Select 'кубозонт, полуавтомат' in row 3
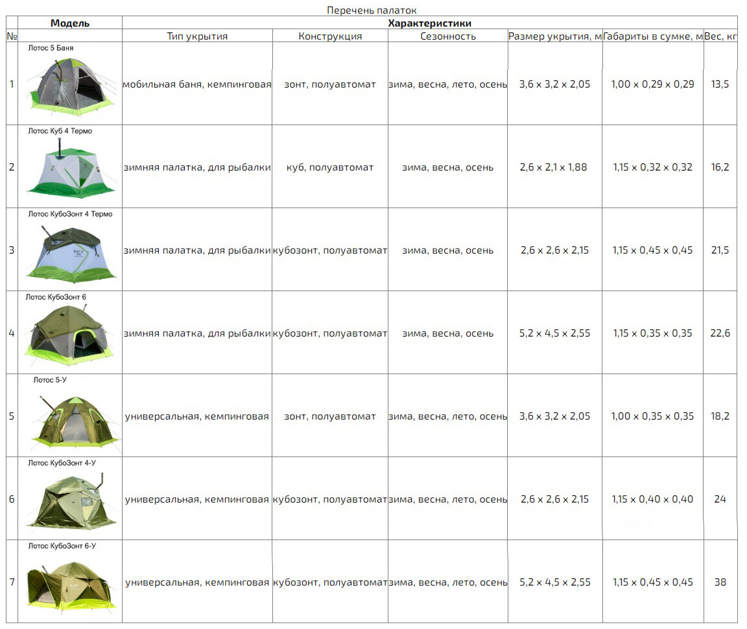This screenshot has width=747, height=629. click(x=330, y=250)
